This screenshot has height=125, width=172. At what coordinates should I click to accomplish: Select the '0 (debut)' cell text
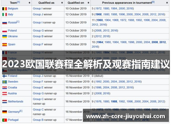tap(97, 76)
